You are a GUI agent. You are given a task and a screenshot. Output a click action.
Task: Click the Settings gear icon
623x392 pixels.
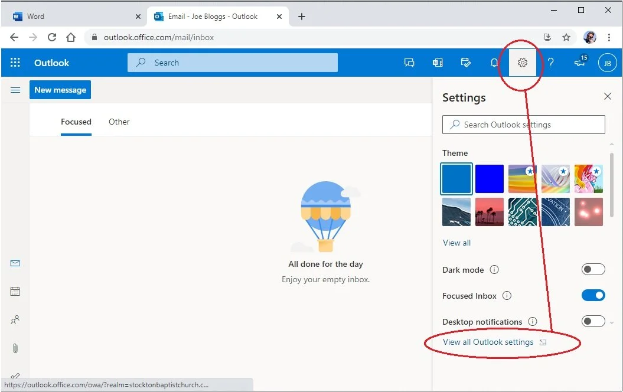[523, 63]
